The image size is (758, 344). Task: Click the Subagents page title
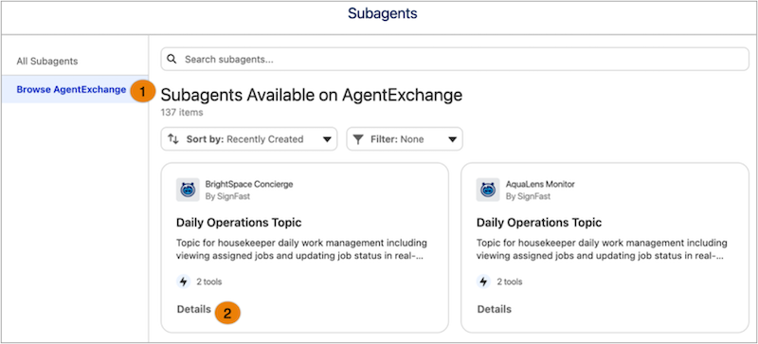(x=383, y=13)
